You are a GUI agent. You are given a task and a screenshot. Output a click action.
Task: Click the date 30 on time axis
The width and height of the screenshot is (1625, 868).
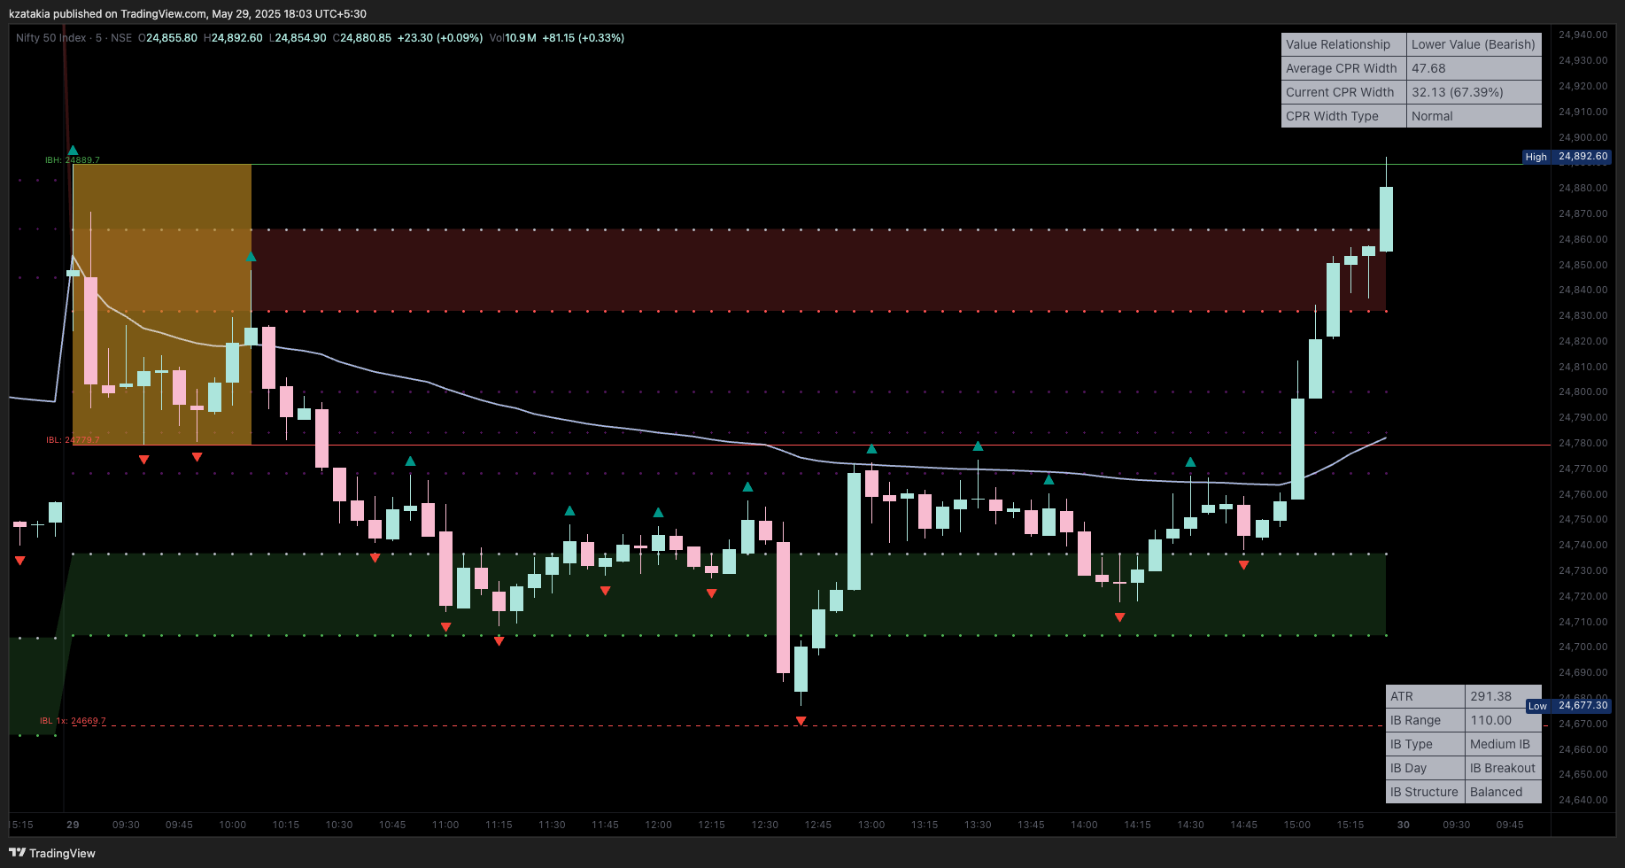tap(1404, 825)
